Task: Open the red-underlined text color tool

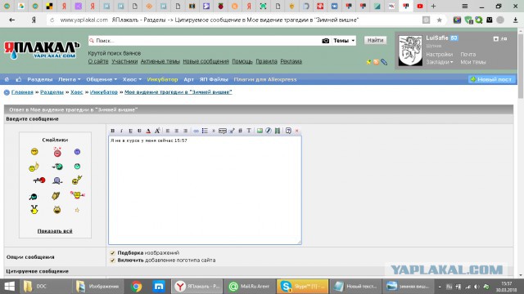Action: [x=148, y=131]
